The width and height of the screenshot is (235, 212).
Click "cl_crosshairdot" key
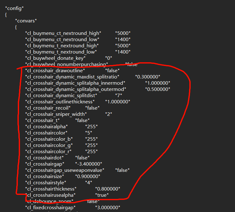pyautogui.click(x=44, y=158)
